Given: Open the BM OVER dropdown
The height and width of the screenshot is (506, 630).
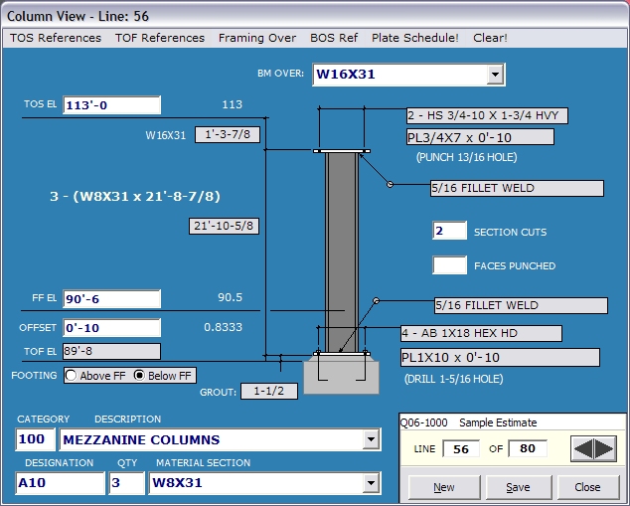Looking at the screenshot, I should pos(495,75).
